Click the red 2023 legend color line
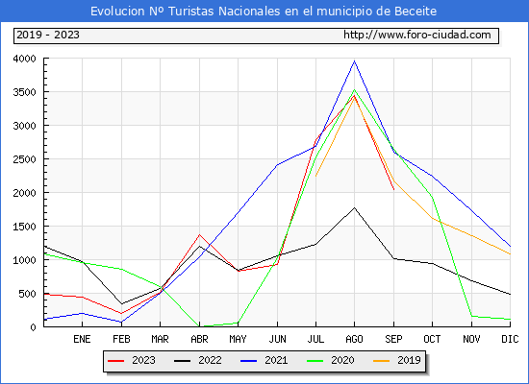The height and width of the screenshot is (384, 529). pyautogui.click(x=116, y=361)
